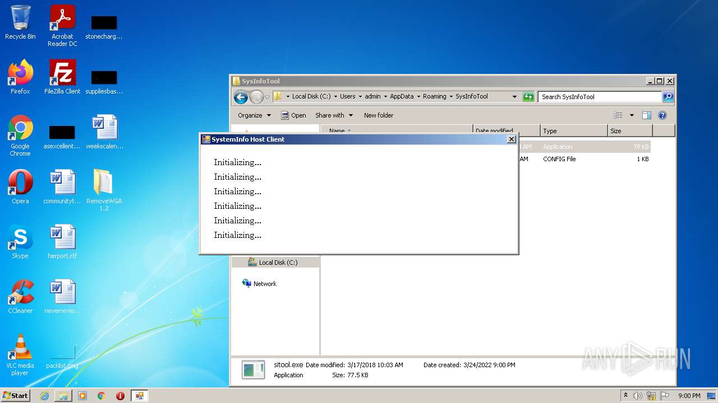Open Internet Explorer from taskbar
Image resolution: width=718 pixels, height=403 pixels.
pyautogui.click(x=44, y=396)
